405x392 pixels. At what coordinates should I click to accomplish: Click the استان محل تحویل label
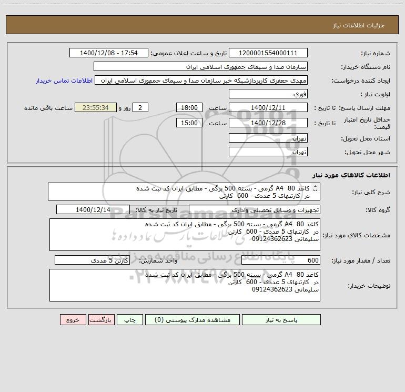(x=366, y=139)
